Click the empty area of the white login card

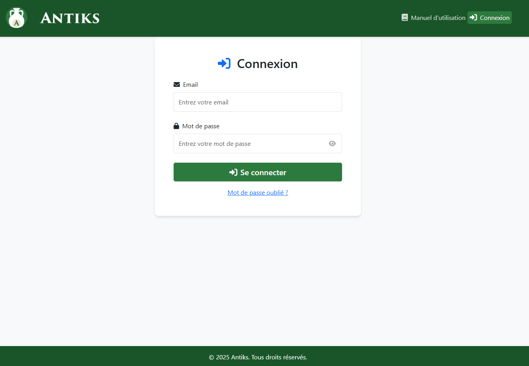click(258, 205)
